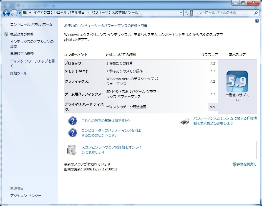Click shield icon beside 評価を再実行
The image size is (262, 206).
coord(235,164)
